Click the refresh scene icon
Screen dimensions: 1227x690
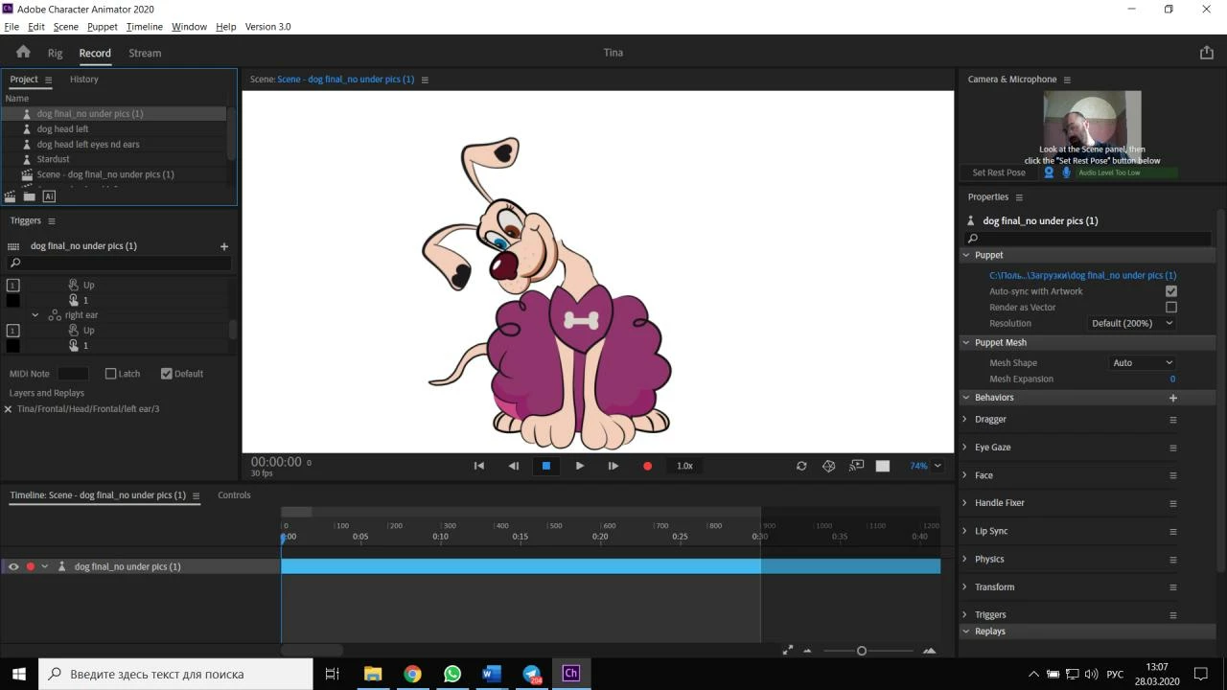tap(801, 466)
